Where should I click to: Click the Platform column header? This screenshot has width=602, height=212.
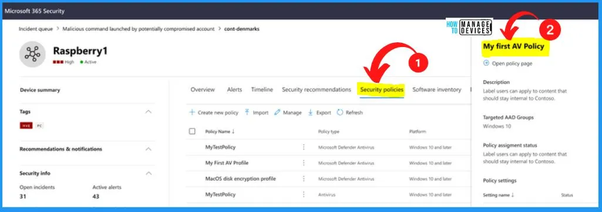tap(418, 132)
